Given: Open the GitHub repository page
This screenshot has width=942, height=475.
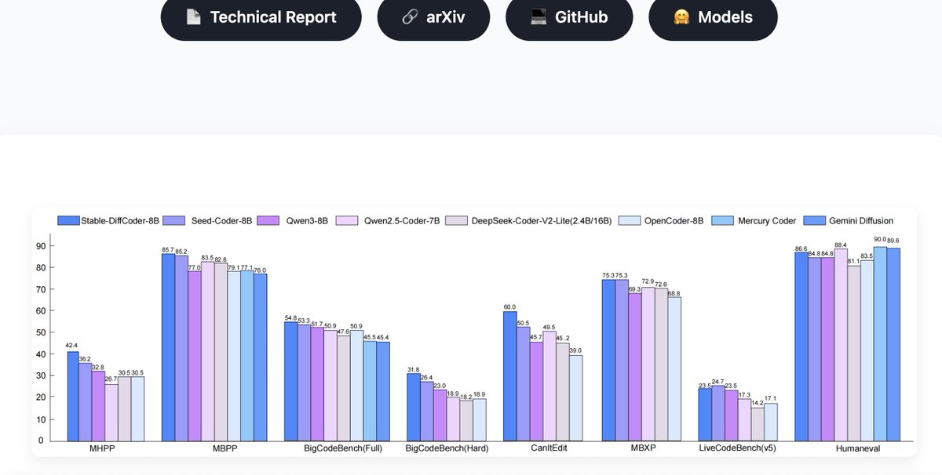Looking at the screenshot, I should point(568,17).
